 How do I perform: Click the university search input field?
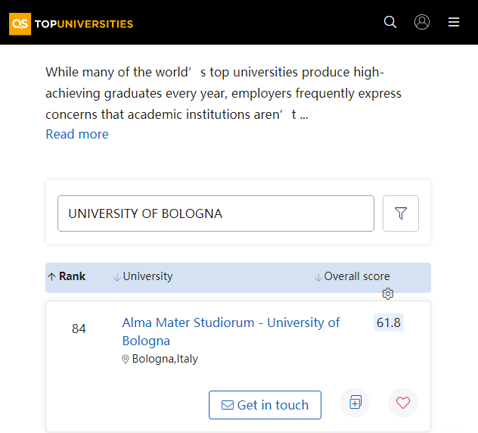(216, 213)
